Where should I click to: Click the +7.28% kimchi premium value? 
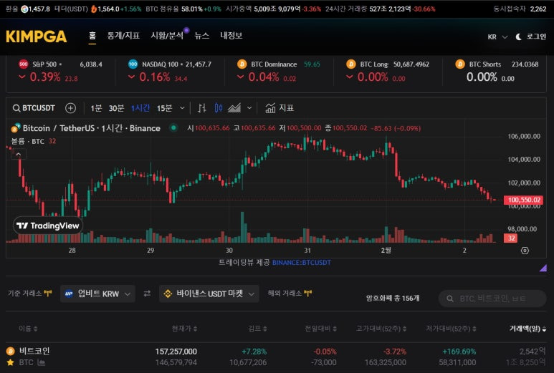tap(254, 352)
